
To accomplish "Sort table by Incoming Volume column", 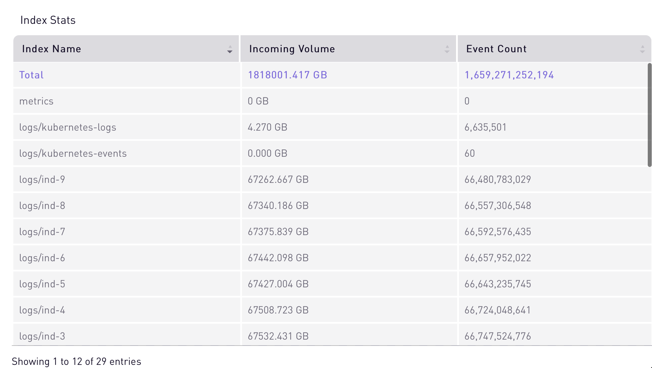I will (x=348, y=49).
